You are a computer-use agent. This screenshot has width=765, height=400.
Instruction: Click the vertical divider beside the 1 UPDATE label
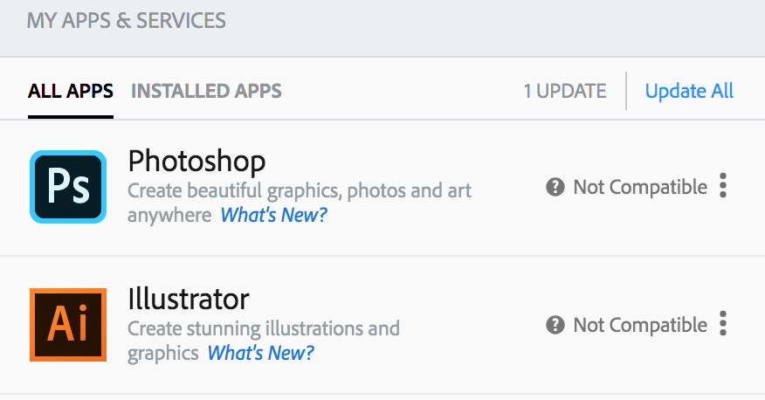tap(626, 91)
